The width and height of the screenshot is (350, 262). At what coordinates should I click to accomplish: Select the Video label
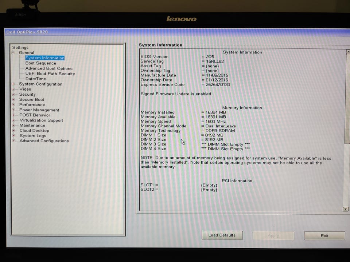25,89
